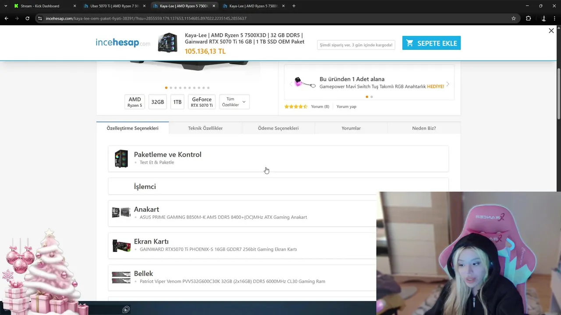Click the 'Test Et & Paketle' option text
The image size is (561, 315).
click(157, 162)
